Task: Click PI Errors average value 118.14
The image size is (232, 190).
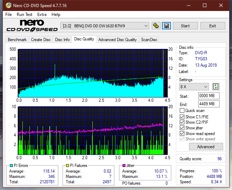Action: tap(49, 171)
